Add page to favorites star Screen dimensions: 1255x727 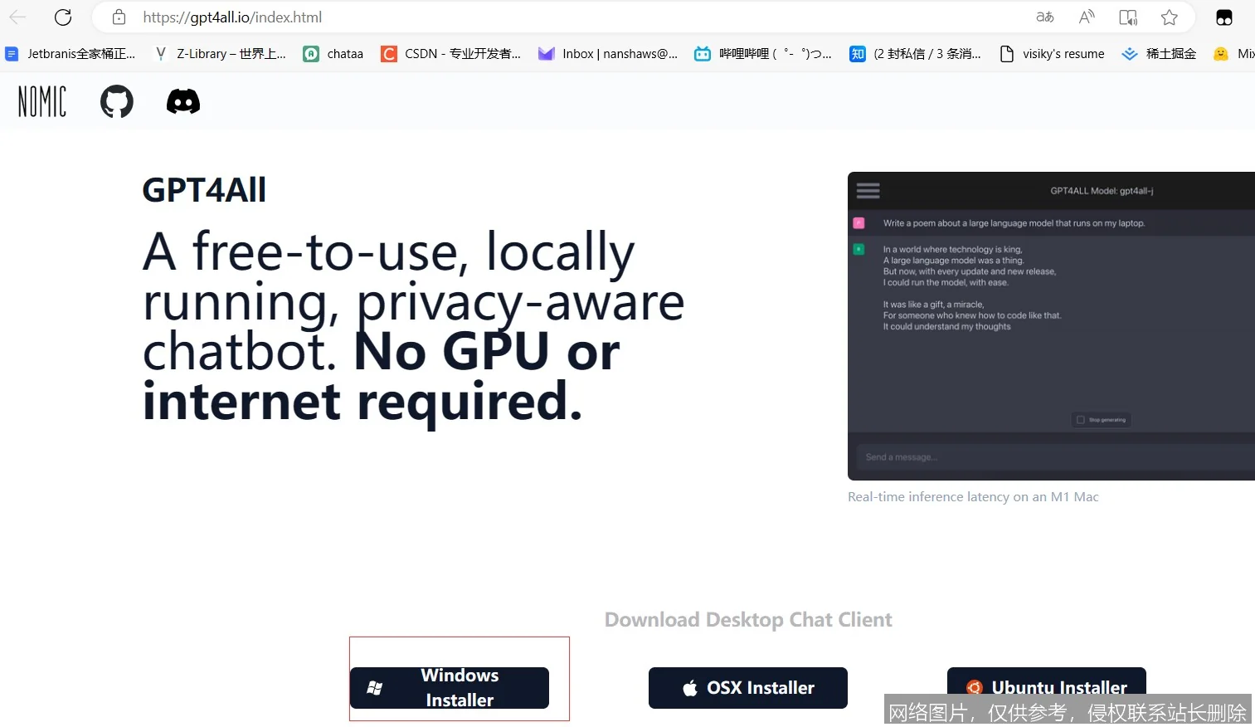click(x=1170, y=17)
